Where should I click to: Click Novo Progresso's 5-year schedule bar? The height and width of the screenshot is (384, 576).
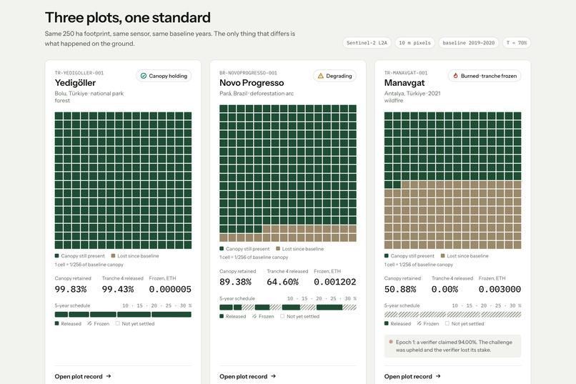tap(288, 307)
